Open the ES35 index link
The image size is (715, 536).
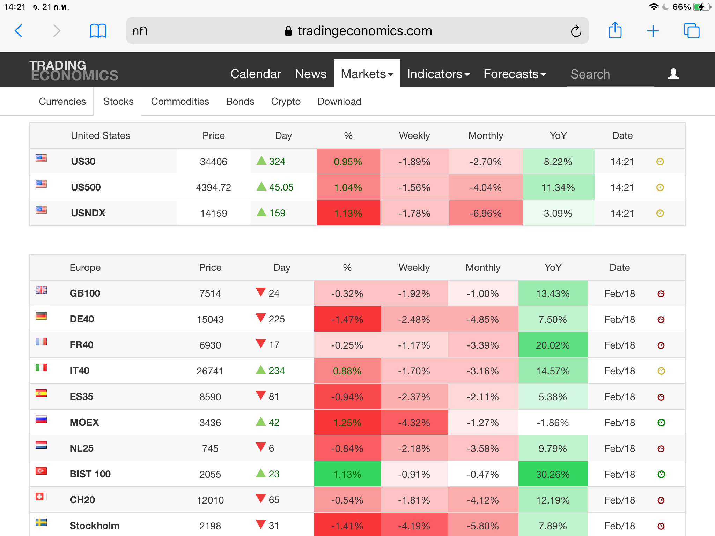[81, 396]
